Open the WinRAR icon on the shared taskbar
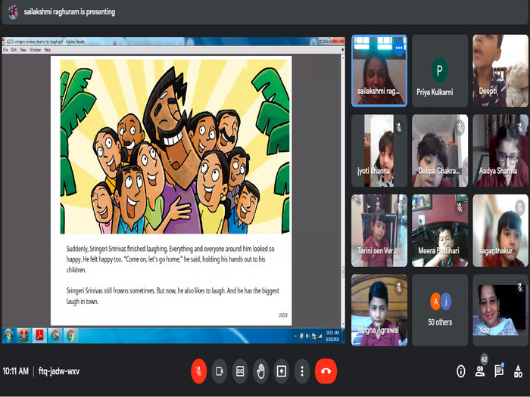The height and width of the screenshot is (397, 530). tap(23, 336)
